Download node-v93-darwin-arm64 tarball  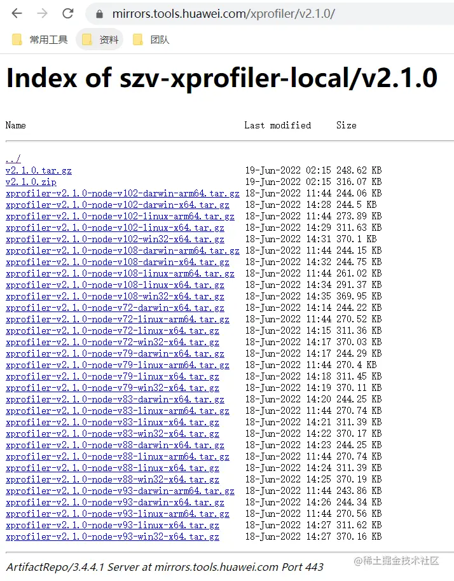(x=120, y=491)
